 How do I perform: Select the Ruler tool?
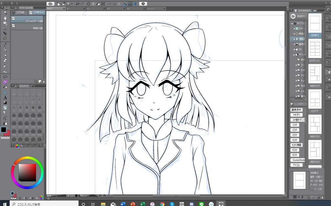[5, 92]
